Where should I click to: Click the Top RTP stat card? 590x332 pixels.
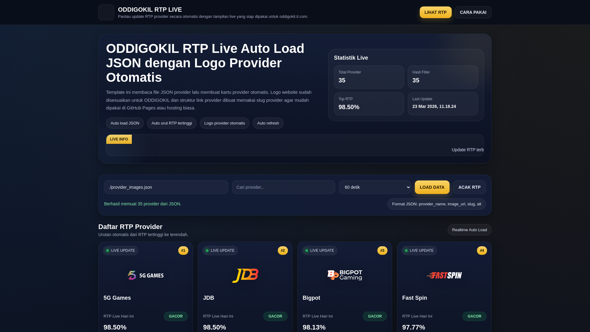[x=369, y=104]
